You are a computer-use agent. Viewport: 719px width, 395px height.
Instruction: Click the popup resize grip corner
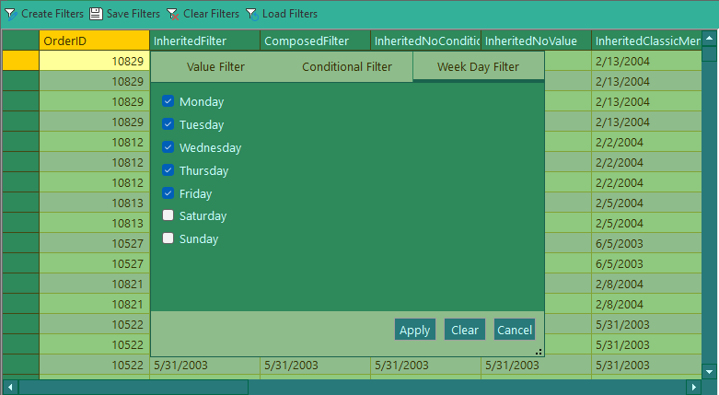tap(539, 352)
